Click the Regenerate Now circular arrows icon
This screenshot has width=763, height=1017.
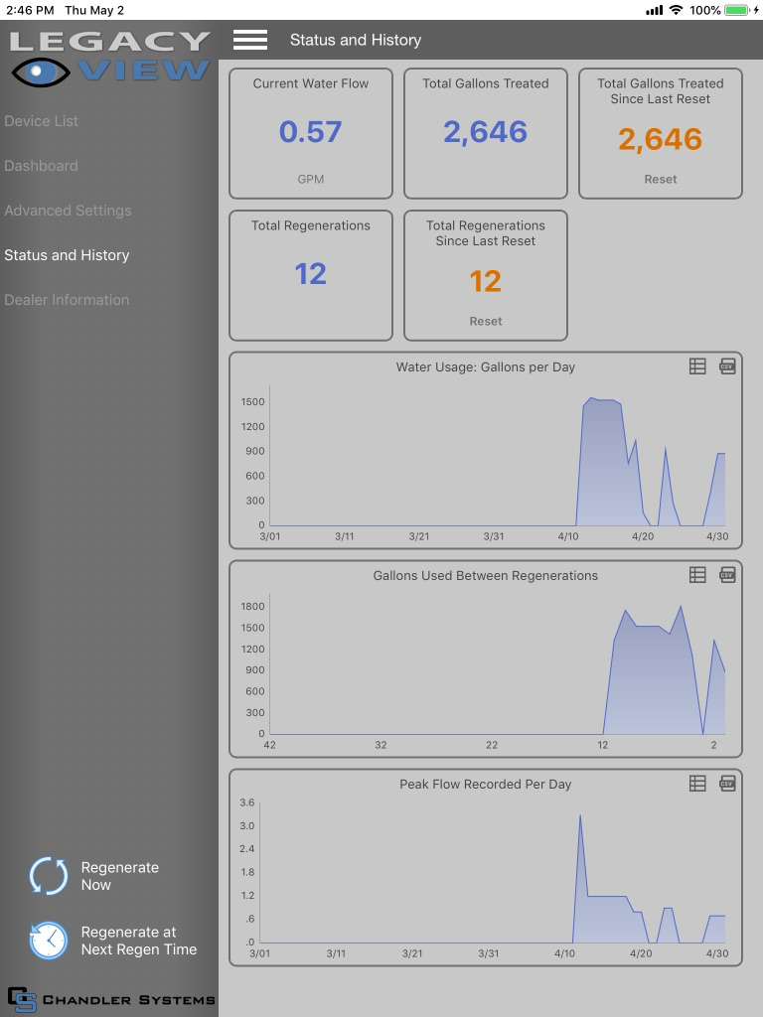[49, 876]
